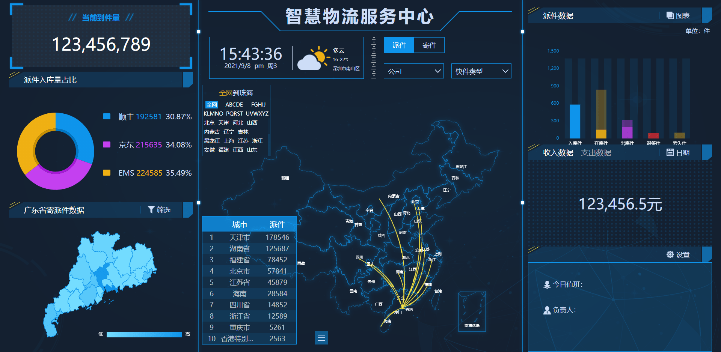Click 西藏 label on the China map

[301, 263]
